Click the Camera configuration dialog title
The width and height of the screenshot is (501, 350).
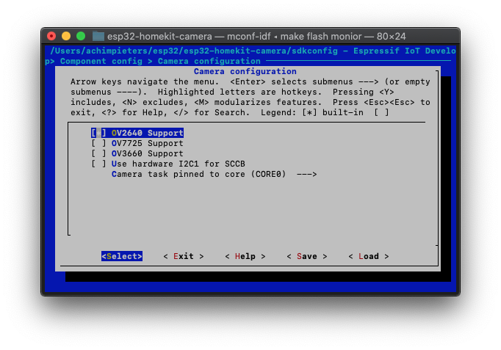click(245, 71)
